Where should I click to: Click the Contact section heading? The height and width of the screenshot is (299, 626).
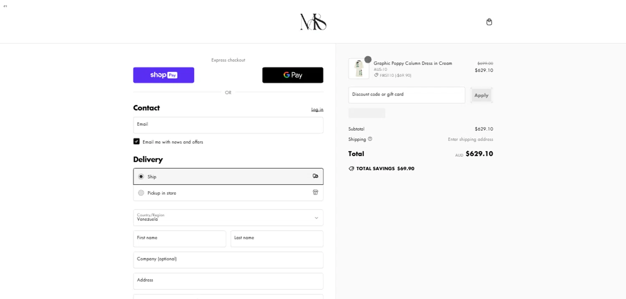pyautogui.click(x=146, y=108)
